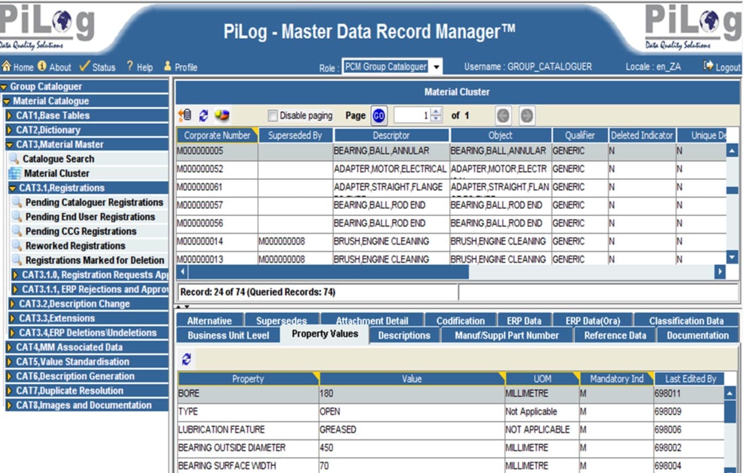Switch to the Classification Data tab
This screenshot has height=473, width=743.
[686, 320]
